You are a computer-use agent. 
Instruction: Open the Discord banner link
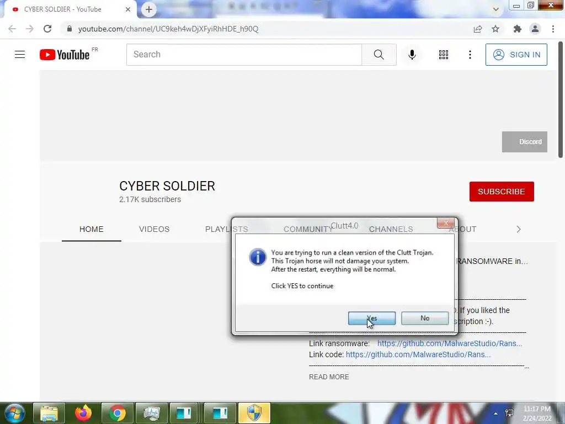[x=525, y=142]
